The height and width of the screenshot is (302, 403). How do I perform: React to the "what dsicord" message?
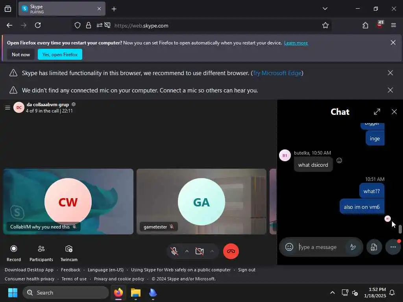coord(339,160)
